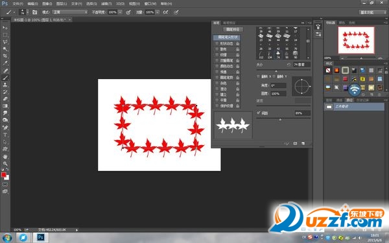Select the Hand tool
Screen dimensions: 389x243
[x=5, y=156]
